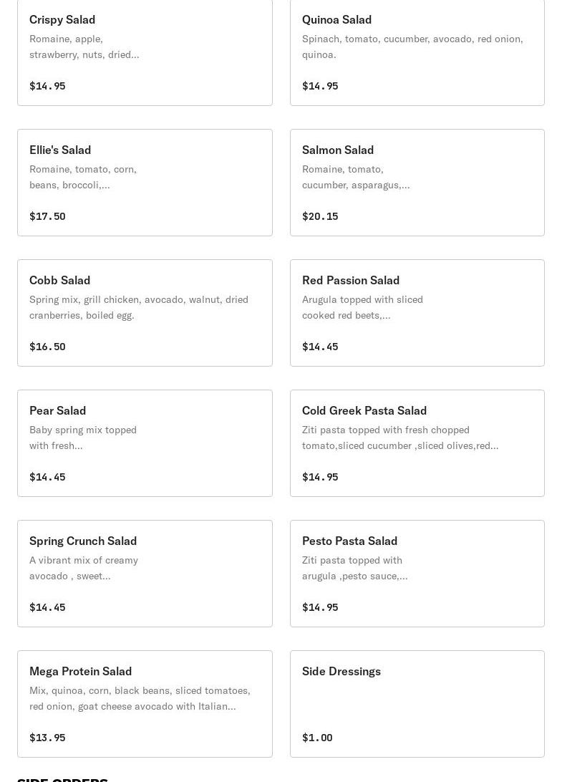562x782 pixels.
Task: Open Cold Greek Pasta Salad details
Action: point(417,443)
